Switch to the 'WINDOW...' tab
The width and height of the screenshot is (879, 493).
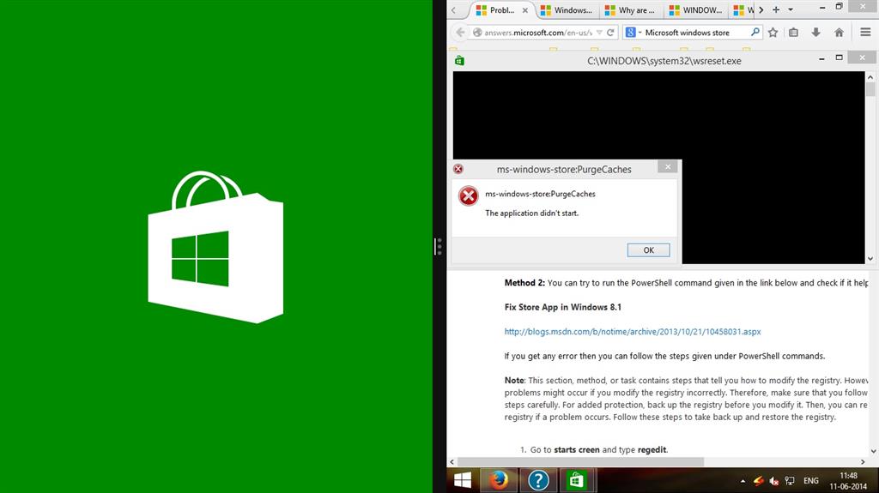(x=695, y=10)
